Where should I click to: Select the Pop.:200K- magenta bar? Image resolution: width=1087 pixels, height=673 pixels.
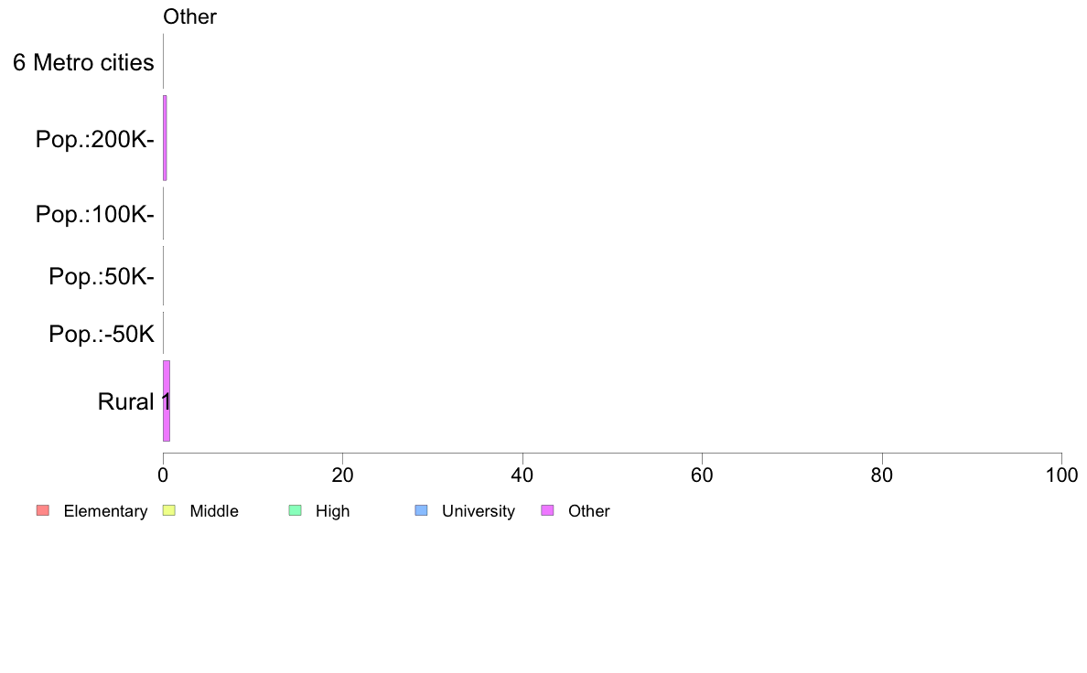(165, 138)
